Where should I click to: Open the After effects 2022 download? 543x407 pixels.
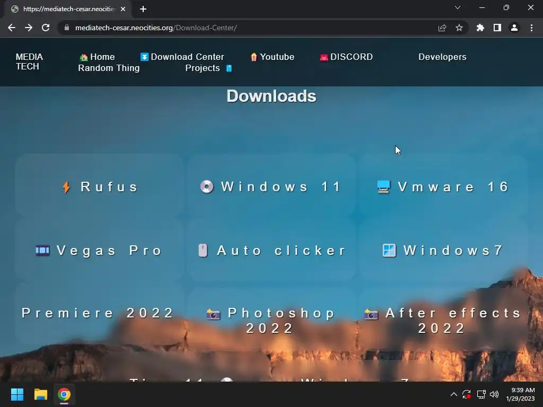(x=443, y=320)
